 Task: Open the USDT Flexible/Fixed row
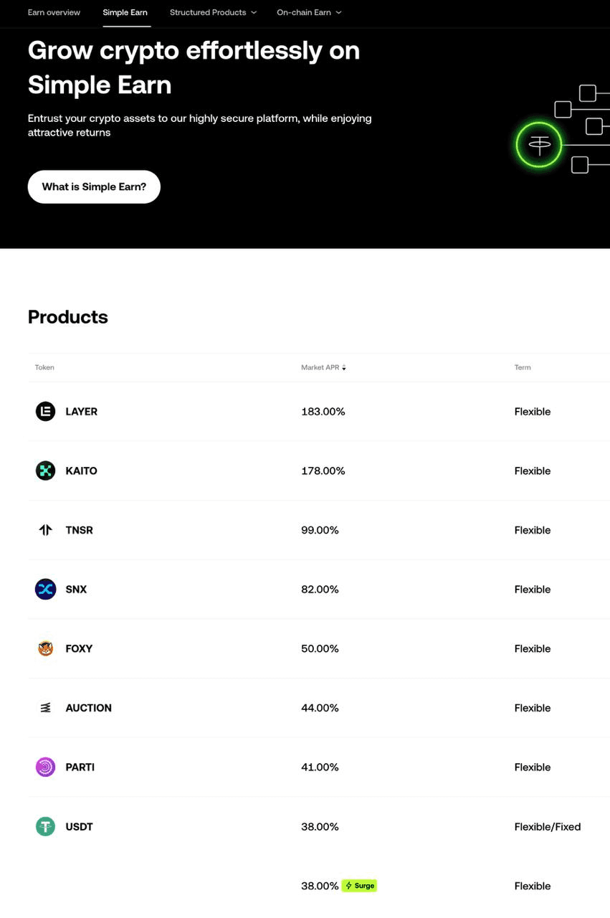pos(547,826)
